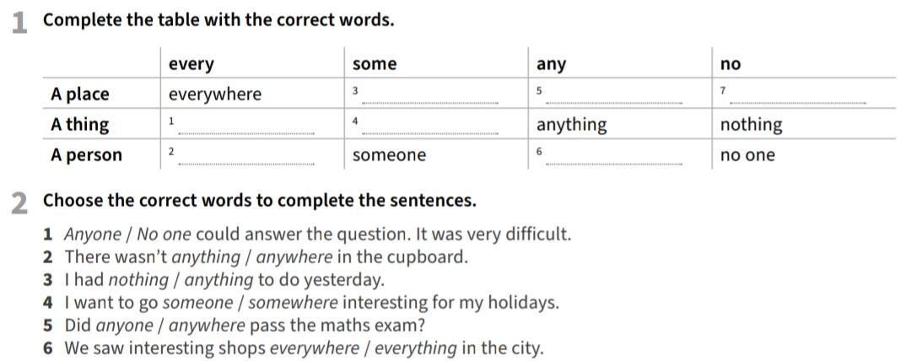
Task: Click blank 7 under the 'no' column
Action: 798,97
